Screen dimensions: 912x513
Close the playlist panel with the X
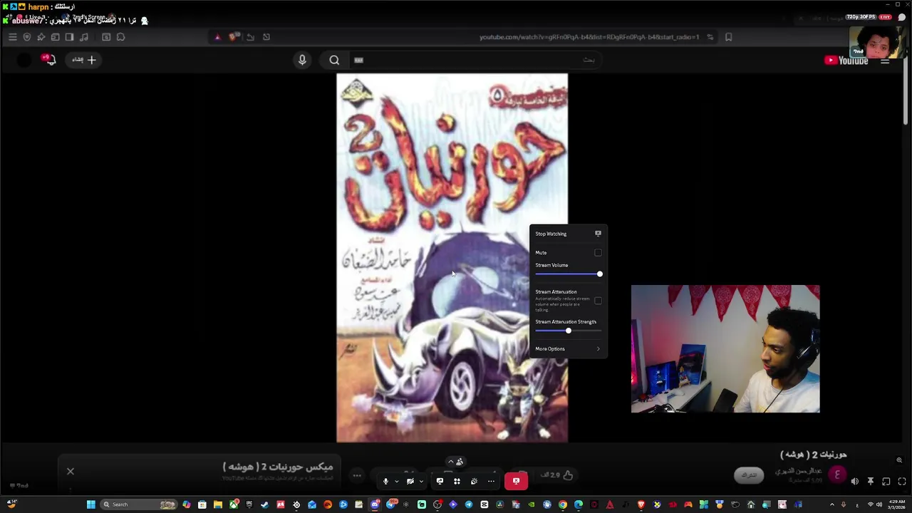pyautogui.click(x=71, y=471)
